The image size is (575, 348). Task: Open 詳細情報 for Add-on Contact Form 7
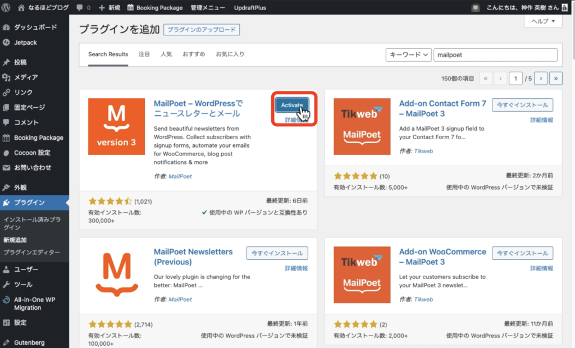542,120
